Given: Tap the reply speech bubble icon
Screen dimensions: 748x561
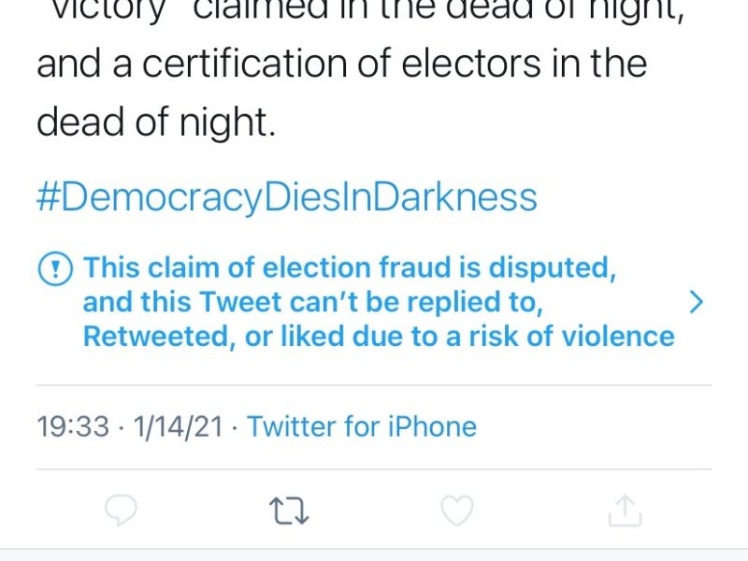Looking at the screenshot, I should click(x=121, y=510).
